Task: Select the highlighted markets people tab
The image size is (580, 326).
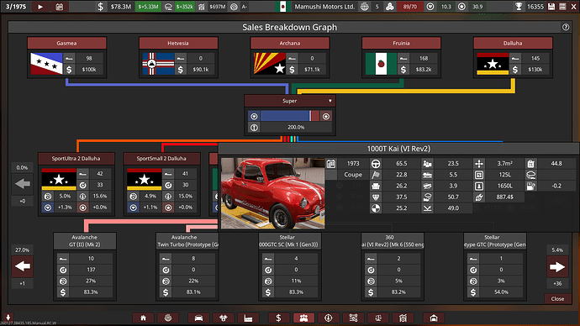Action: [303, 318]
